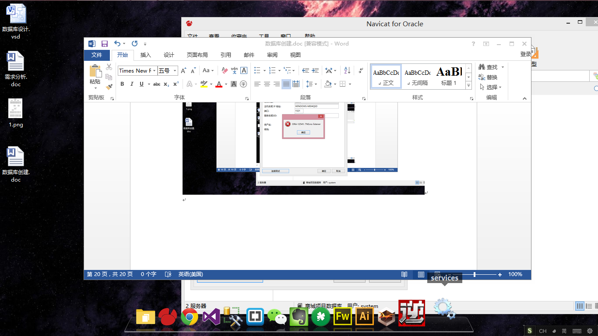Click 登录 (Sign in) link in Word
Image resolution: width=598 pixels, height=336 pixels.
point(525,54)
